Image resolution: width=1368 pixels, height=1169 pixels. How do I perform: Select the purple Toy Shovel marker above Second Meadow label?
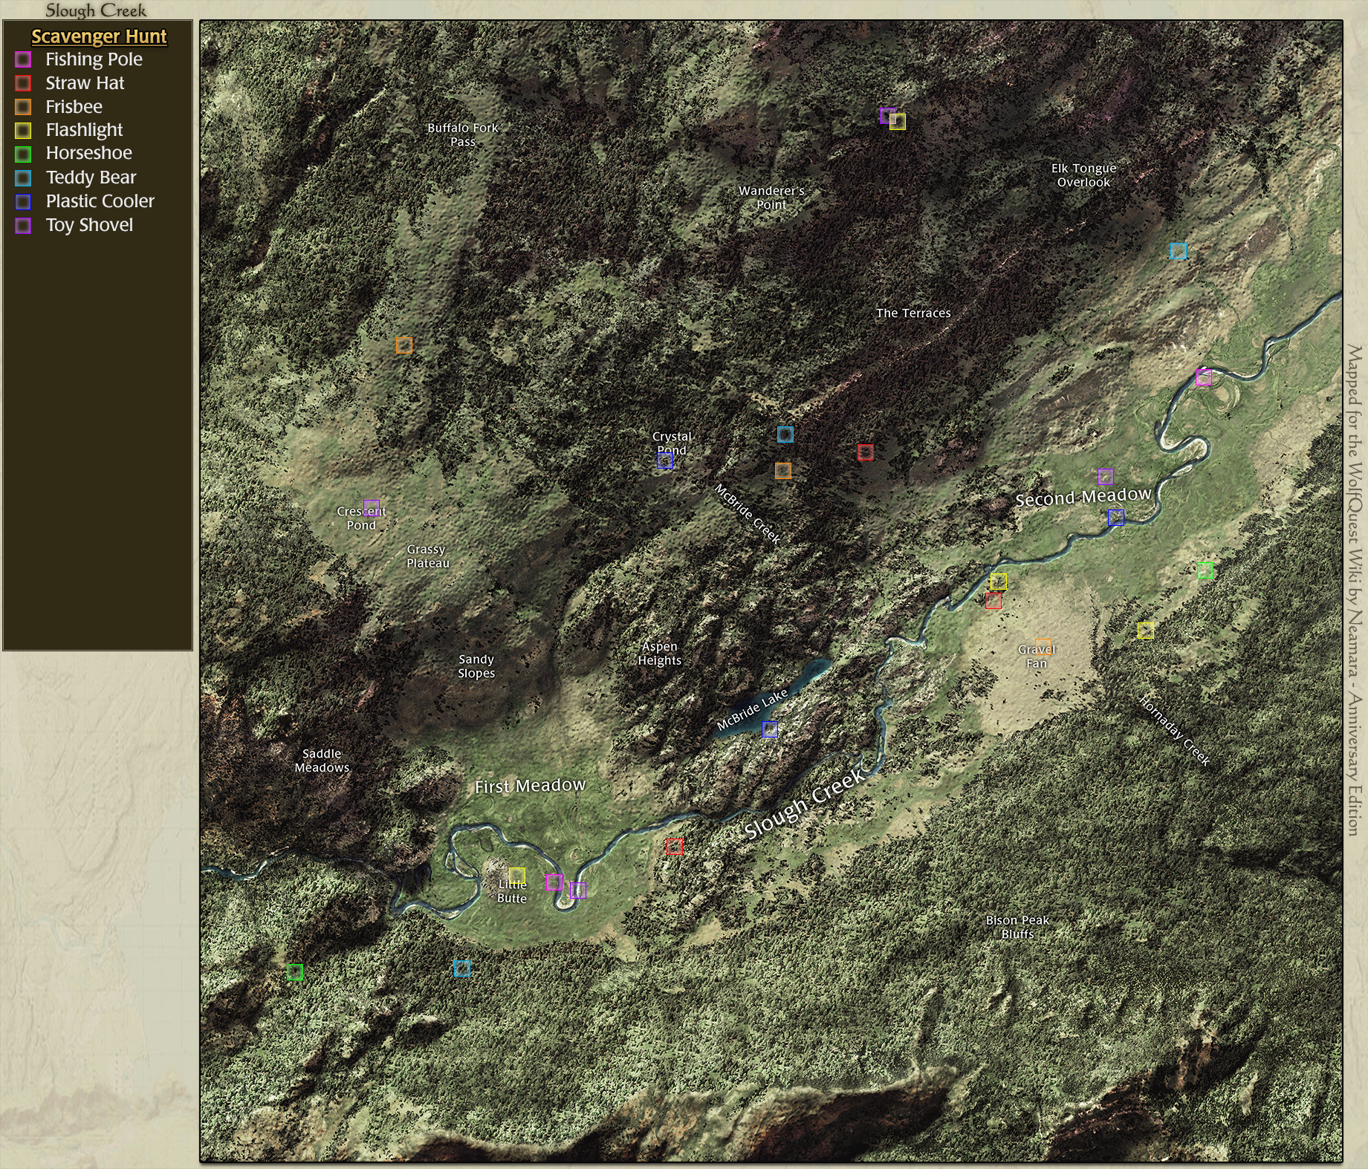[x=1106, y=477]
